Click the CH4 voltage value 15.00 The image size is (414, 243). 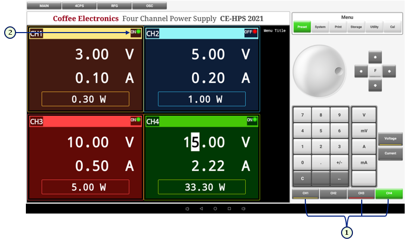[208, 142]
